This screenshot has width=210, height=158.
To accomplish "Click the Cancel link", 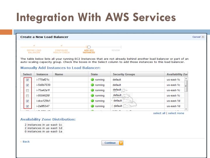I will point(196,37).
